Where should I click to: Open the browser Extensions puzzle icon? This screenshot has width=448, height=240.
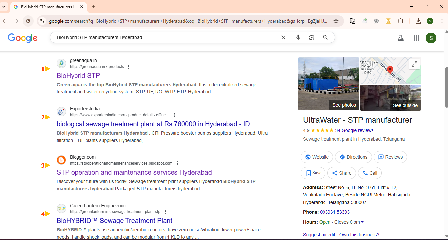click(400, 21)
